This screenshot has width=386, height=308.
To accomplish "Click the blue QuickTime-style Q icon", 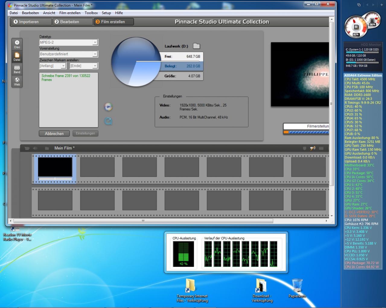I will coord(108,121).
